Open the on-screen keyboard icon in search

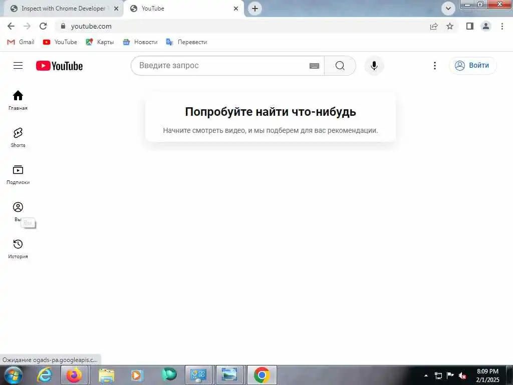click(x=314, y=66)
